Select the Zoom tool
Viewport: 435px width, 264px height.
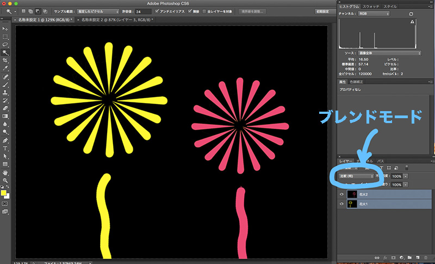pos(5,181)
